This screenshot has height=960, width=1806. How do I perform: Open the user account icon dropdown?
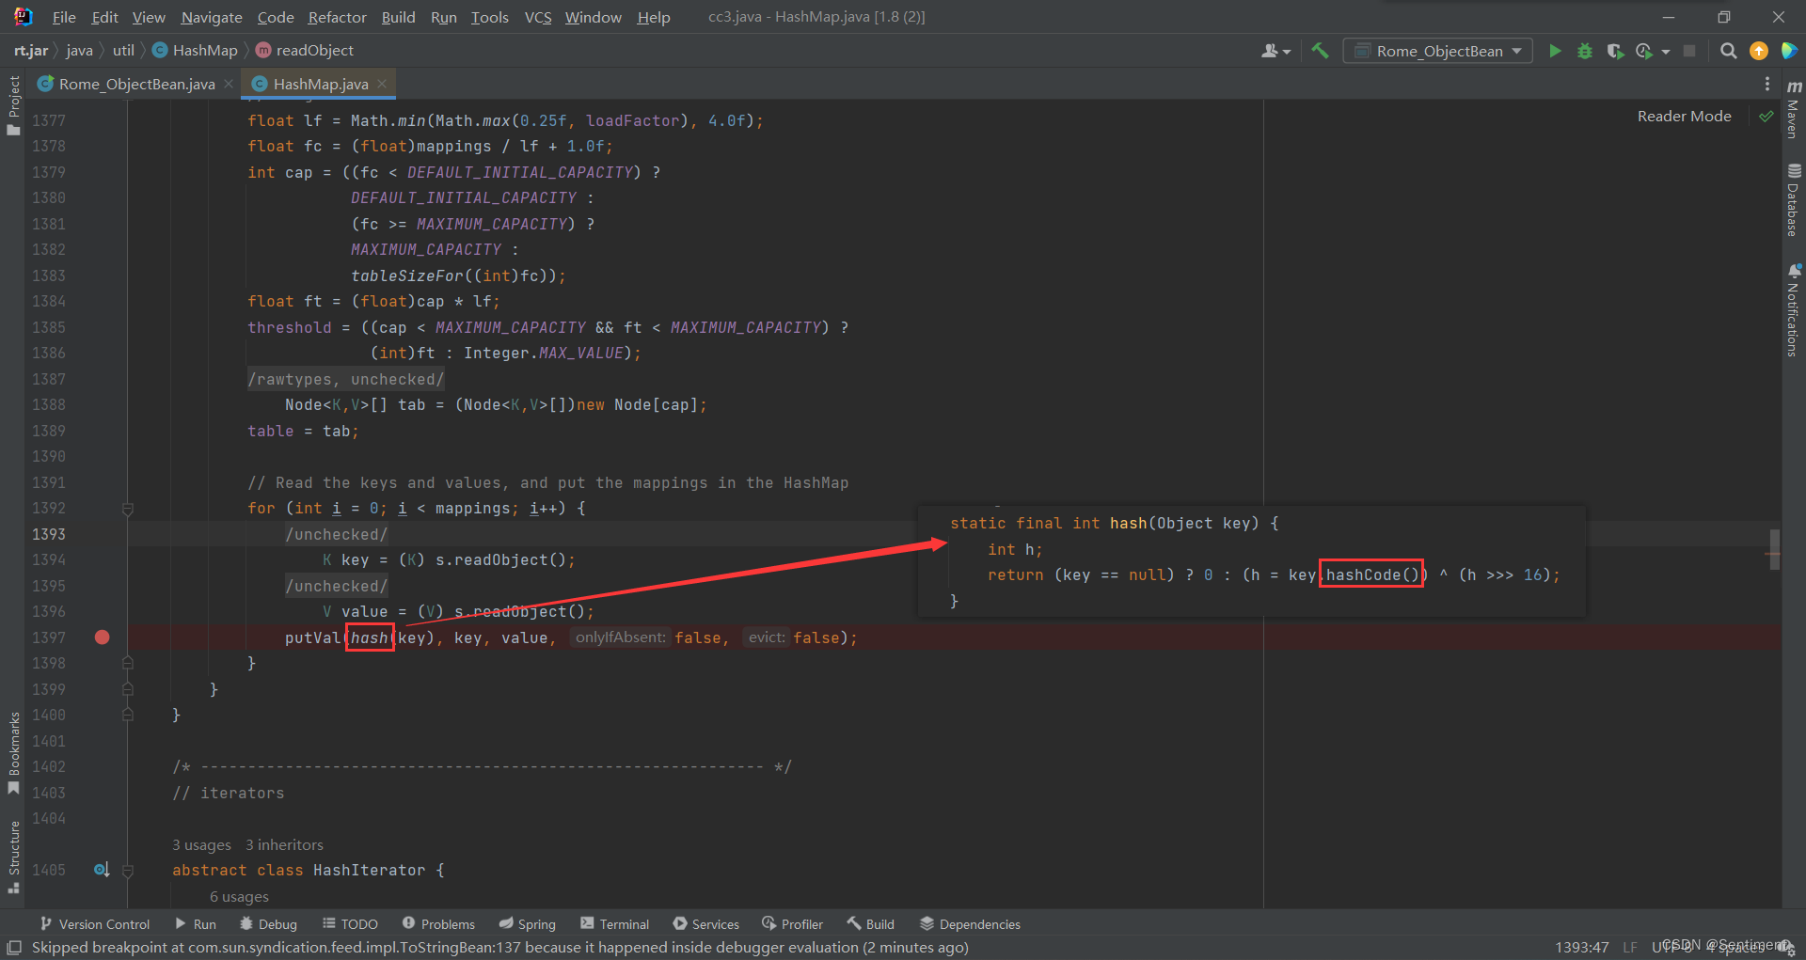1275,51
